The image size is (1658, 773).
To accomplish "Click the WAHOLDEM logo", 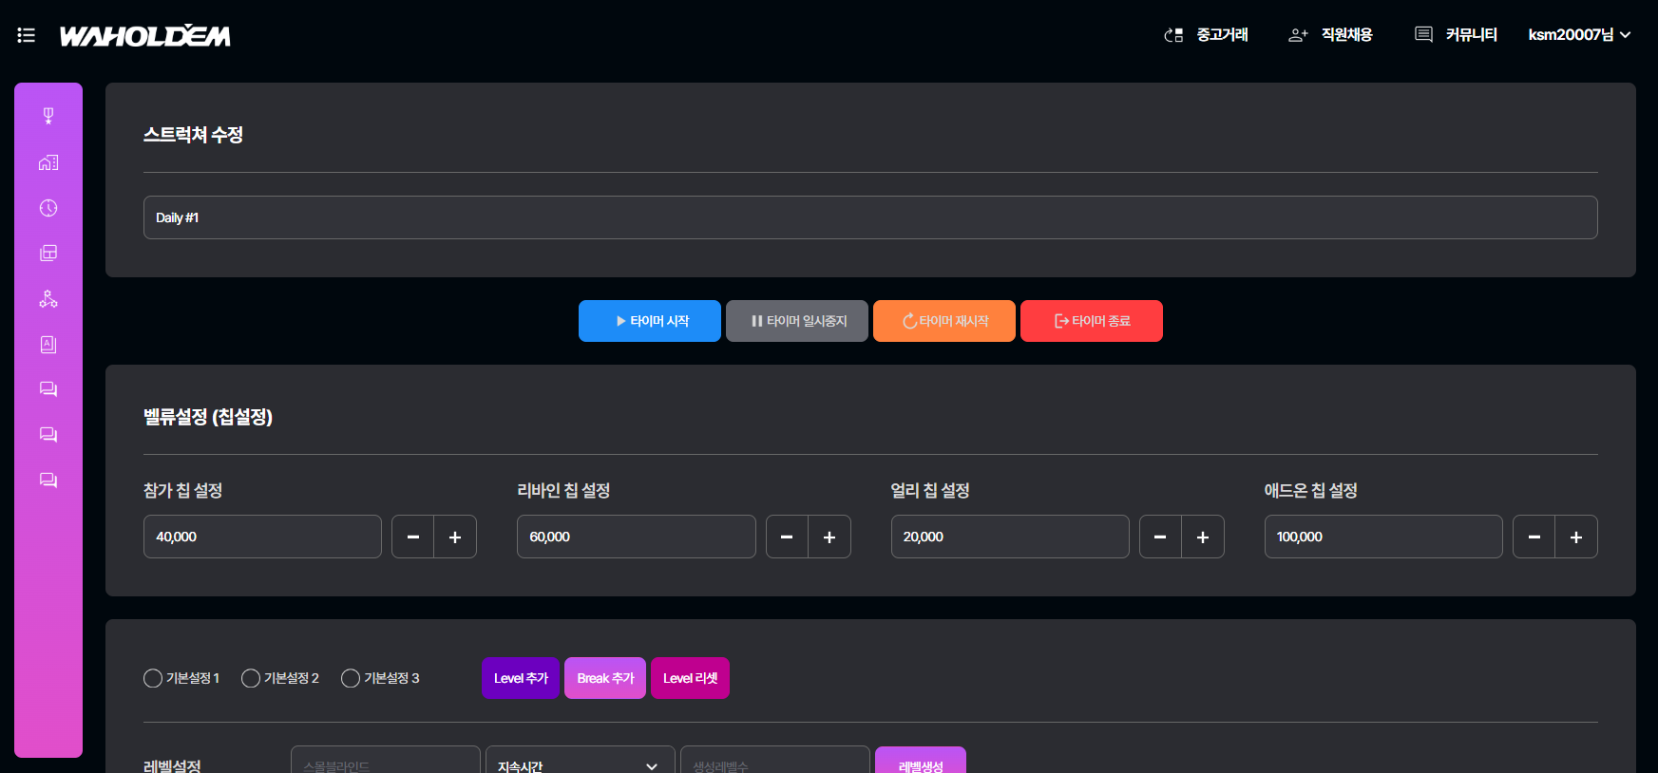I will click(144, 36).
